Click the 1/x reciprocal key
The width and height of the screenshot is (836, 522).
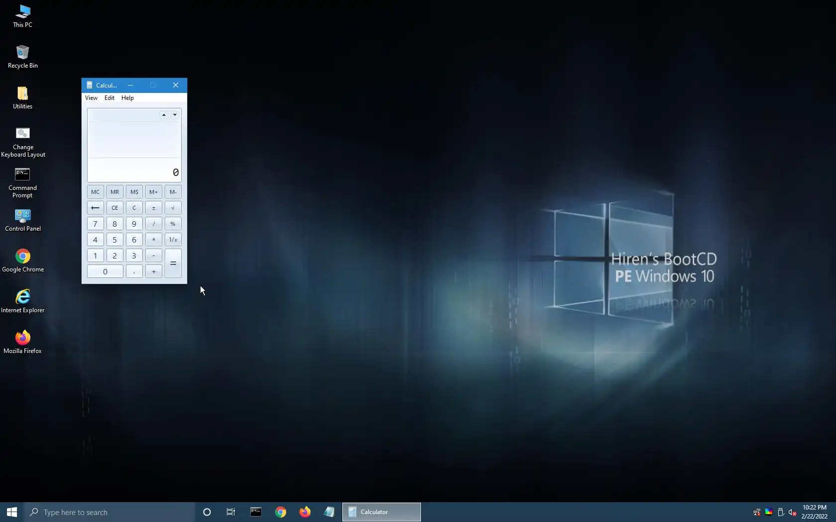tap(173, 240)
